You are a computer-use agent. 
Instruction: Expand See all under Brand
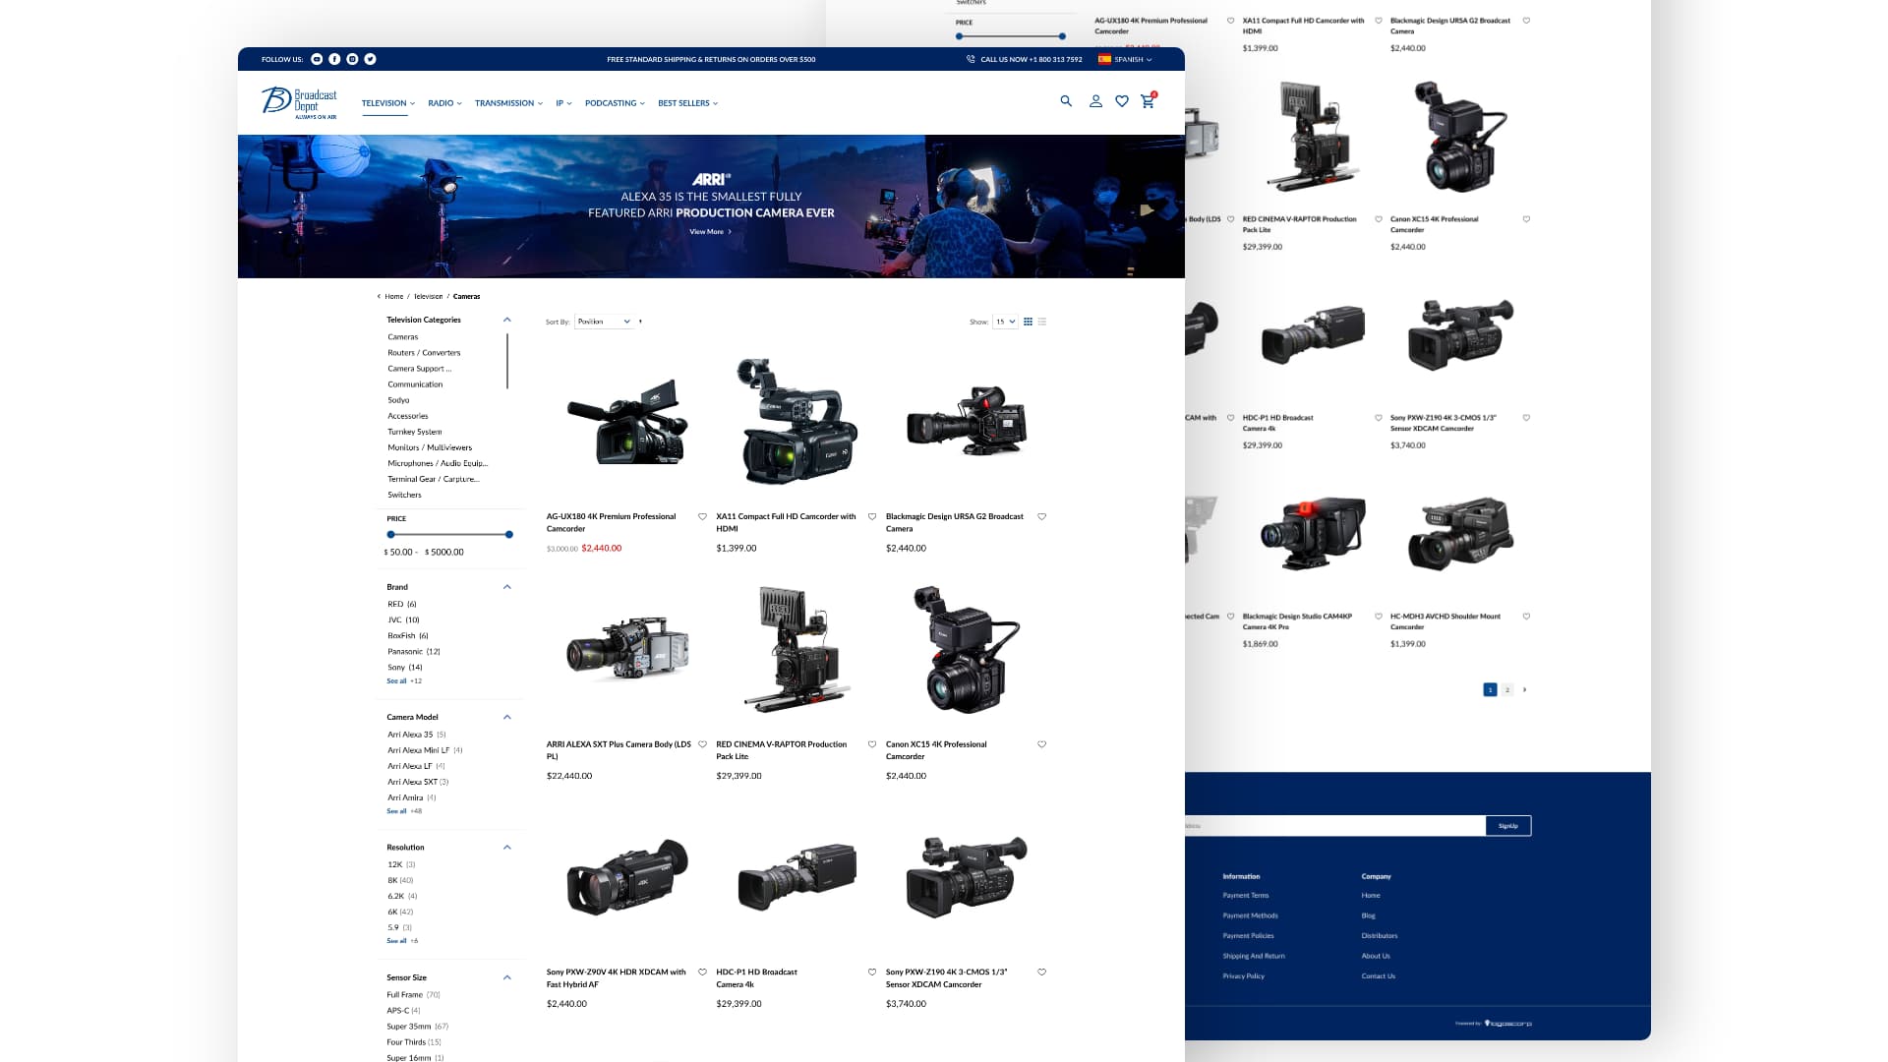(396, 681)
